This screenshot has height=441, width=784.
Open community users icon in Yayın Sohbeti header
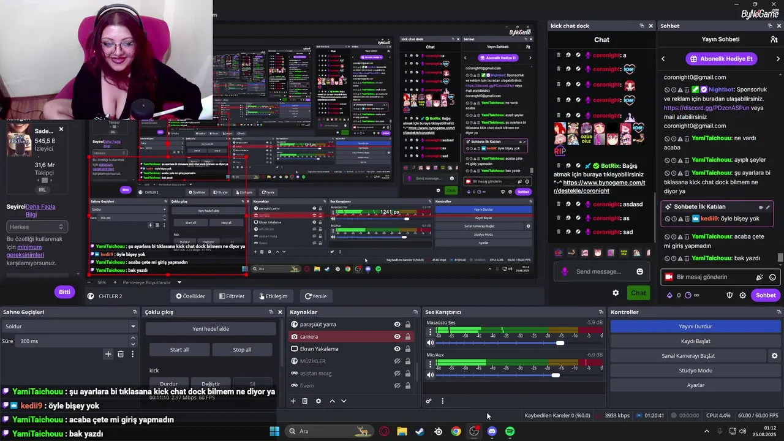pos(774,39)
